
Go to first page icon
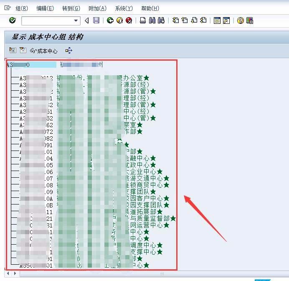coord(176,20)
